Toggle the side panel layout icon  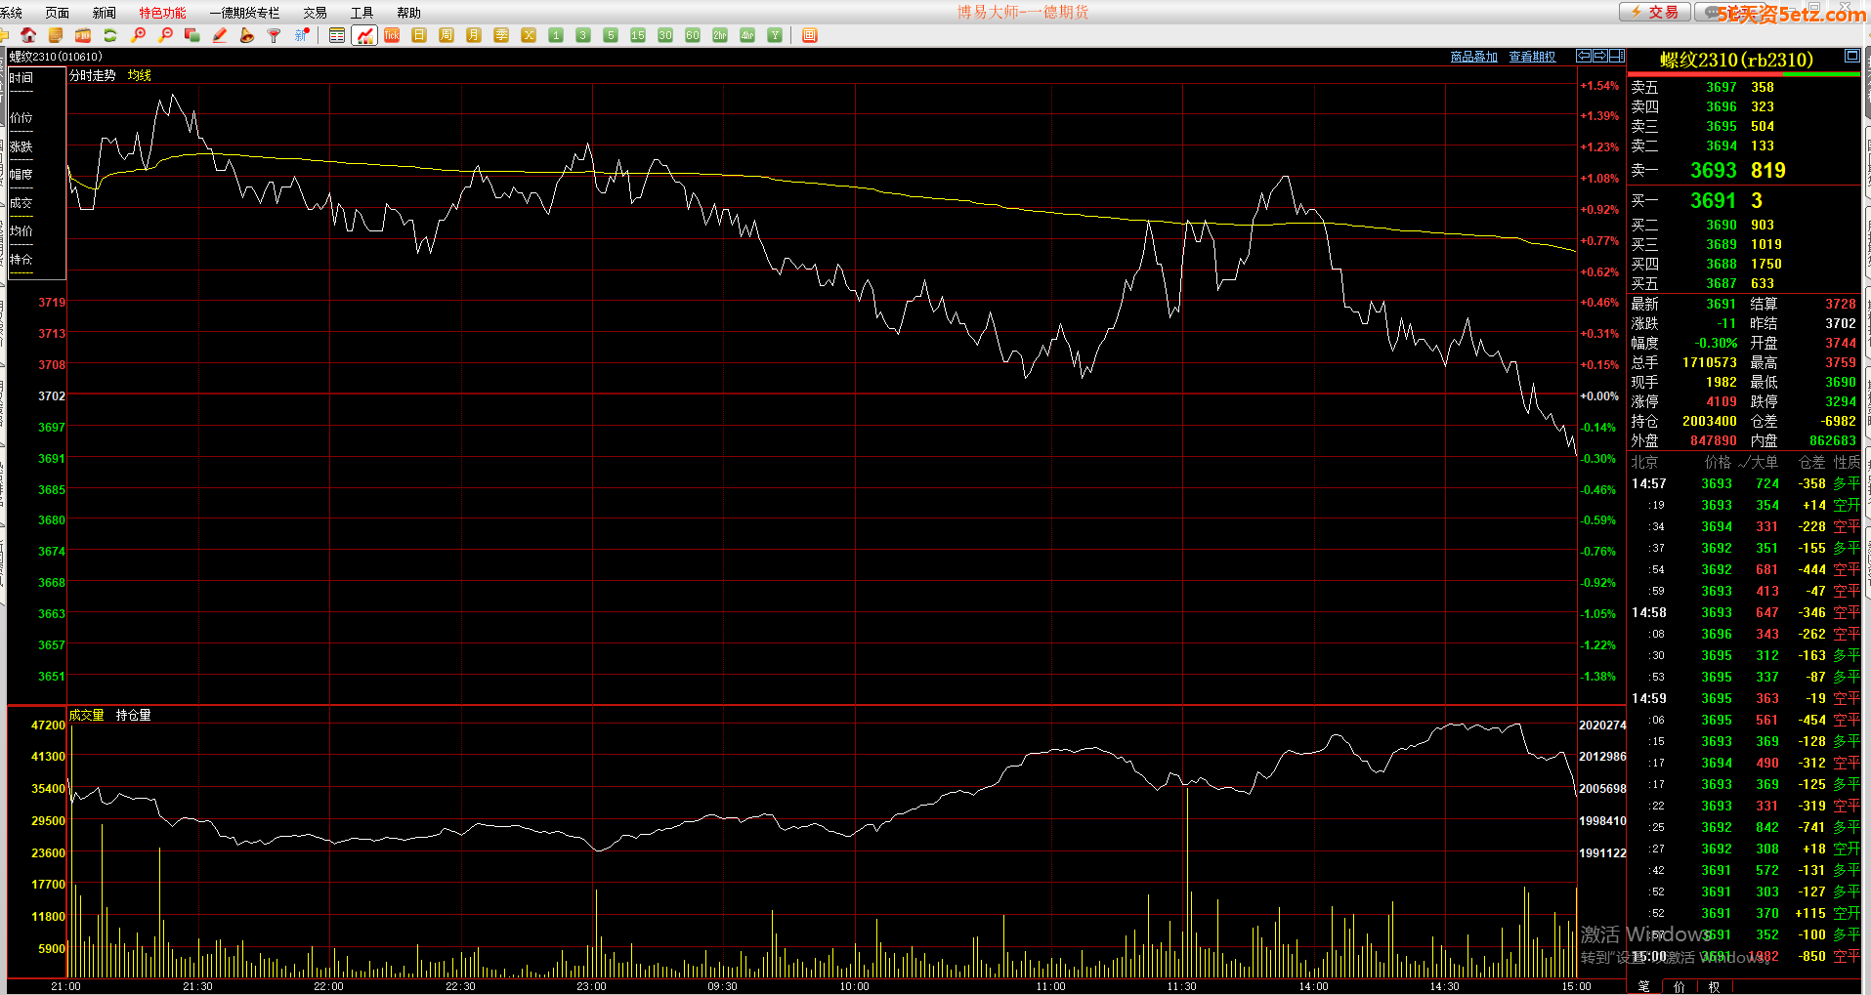pos(1617,56)
